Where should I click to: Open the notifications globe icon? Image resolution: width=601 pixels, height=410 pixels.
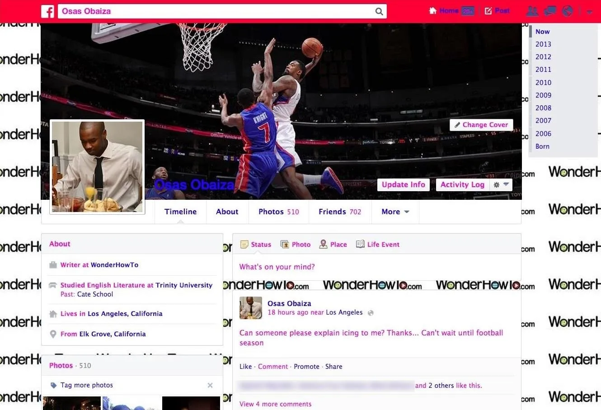(568, 11)
